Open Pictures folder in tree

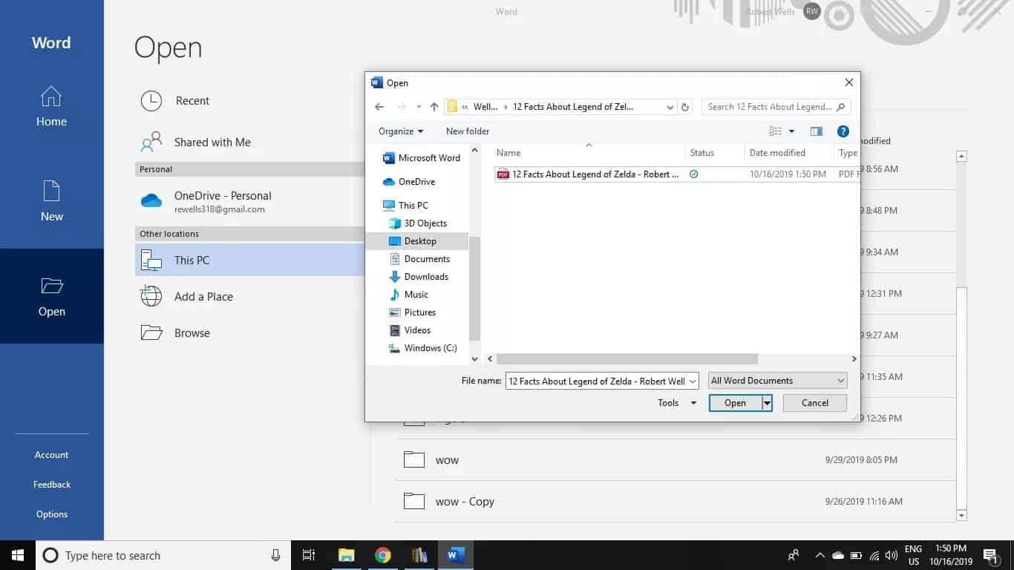coord(413,312)
